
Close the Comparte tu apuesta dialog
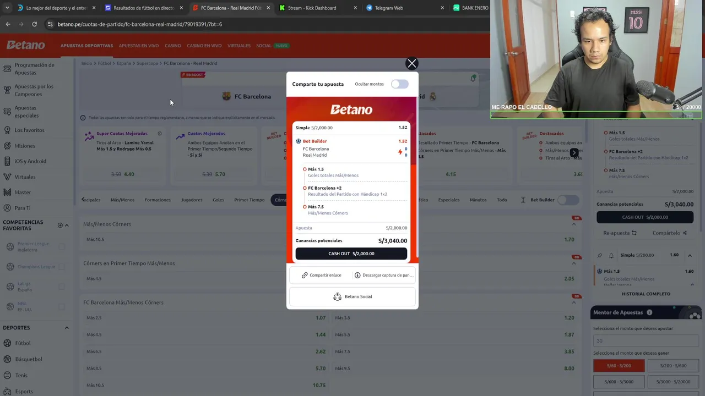pyautogui.click(x=411, y=63)
